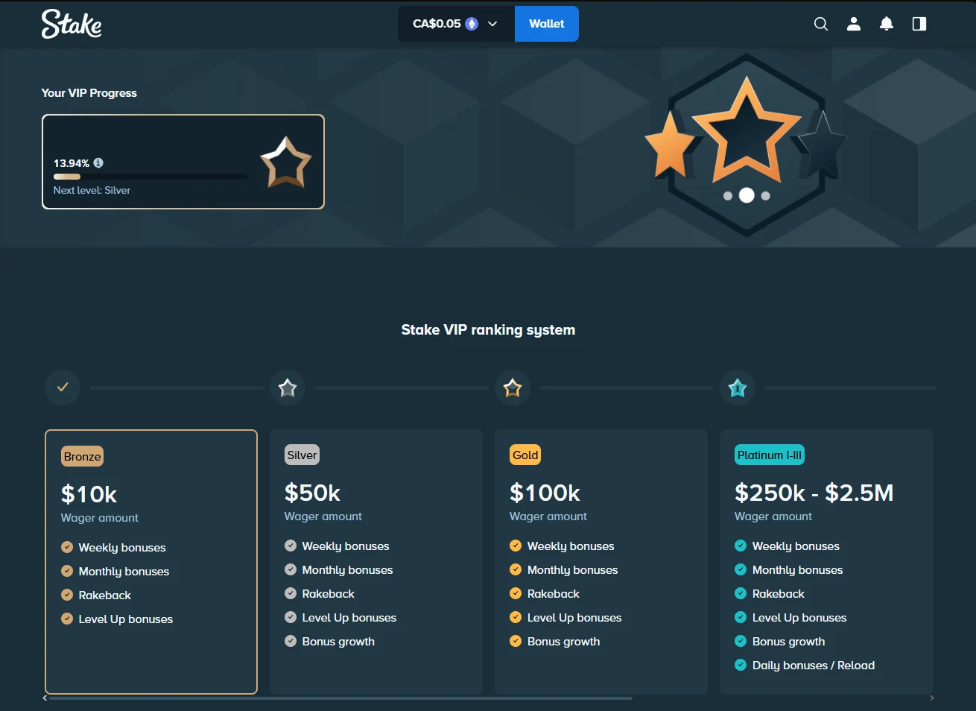Click the scrollbar left arrow

point(45,698)
